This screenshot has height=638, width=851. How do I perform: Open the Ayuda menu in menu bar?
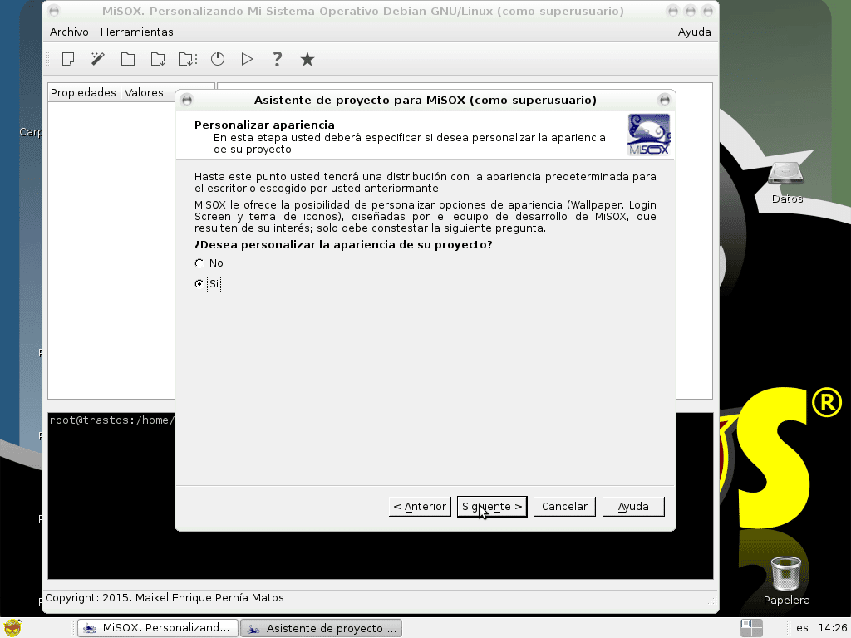coord(694,32)
